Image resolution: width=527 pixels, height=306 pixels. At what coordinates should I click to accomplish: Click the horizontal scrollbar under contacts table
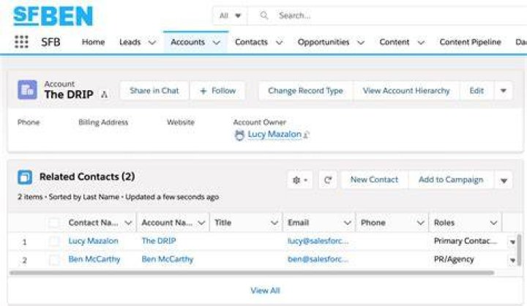[x=252, y=273]
